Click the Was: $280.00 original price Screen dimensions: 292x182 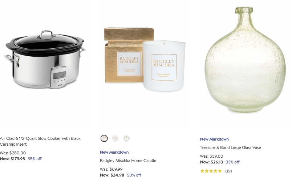[13, 153]
